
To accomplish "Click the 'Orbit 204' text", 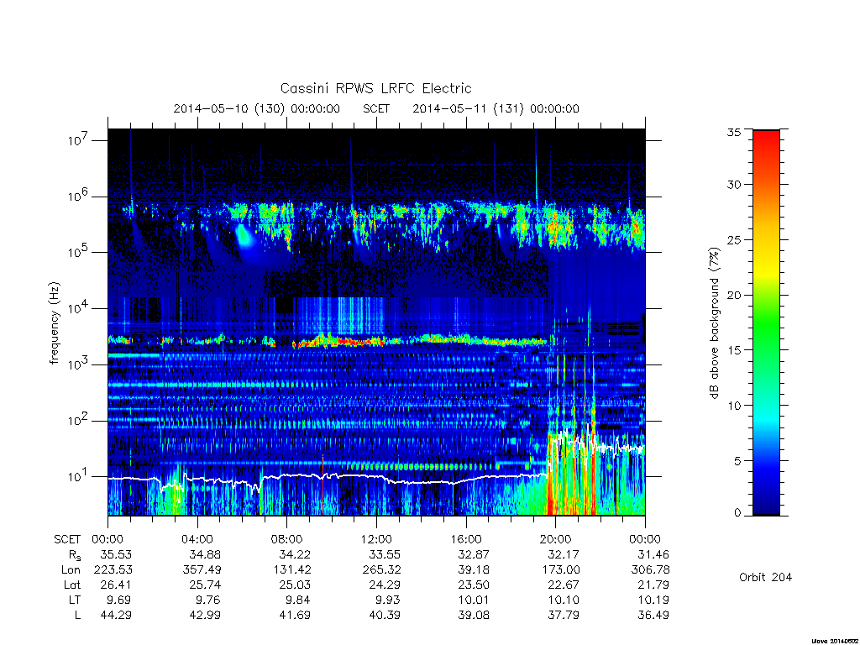I will pos(766,577).
